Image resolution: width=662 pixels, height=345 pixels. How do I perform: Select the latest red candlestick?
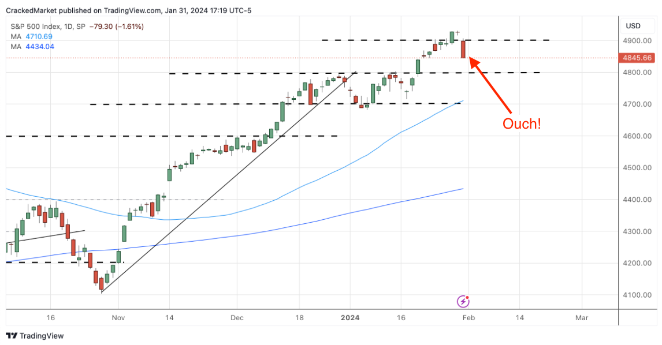[x=463, y=49]
